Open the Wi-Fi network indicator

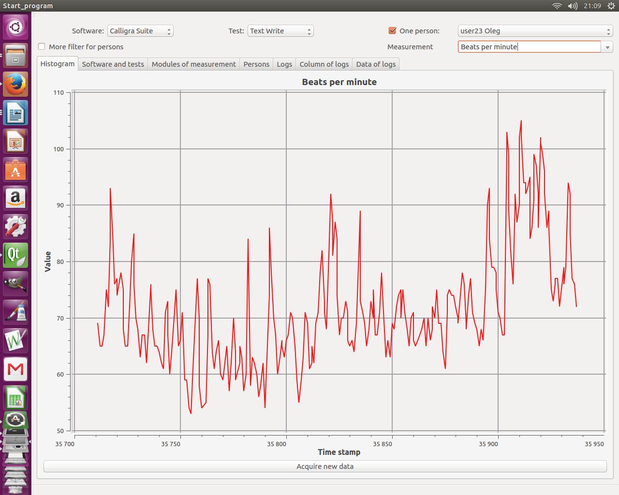557,6
